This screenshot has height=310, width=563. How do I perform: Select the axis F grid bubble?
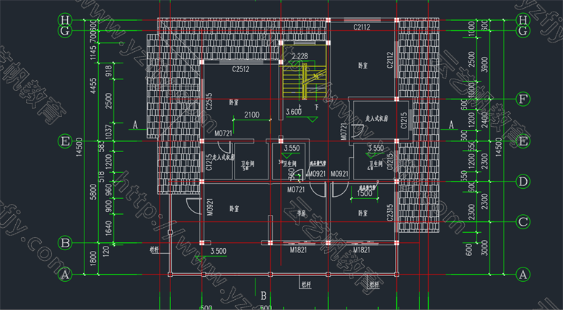pos(523,99)
